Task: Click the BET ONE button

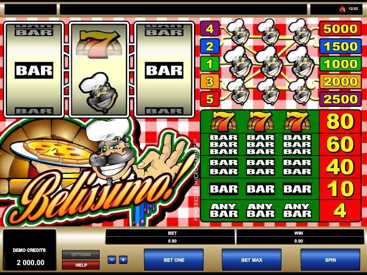Action: 174,260
